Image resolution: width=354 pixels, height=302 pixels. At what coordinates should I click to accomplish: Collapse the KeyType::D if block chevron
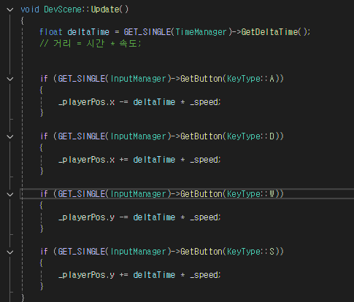(x=10, y=136)
